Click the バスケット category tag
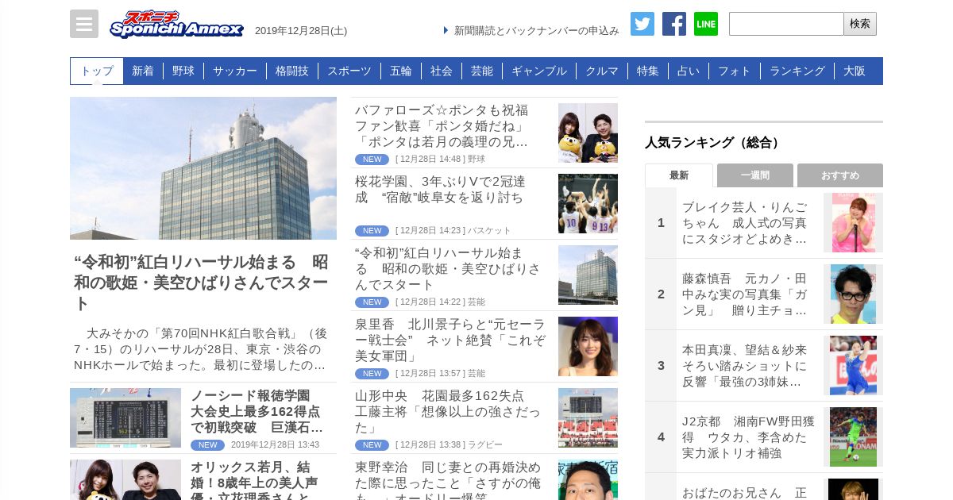 [489, 231]
